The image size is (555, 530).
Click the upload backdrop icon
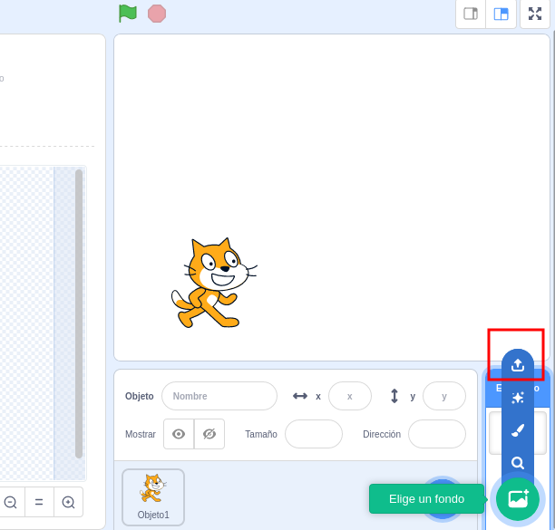(x=518, y=365)
